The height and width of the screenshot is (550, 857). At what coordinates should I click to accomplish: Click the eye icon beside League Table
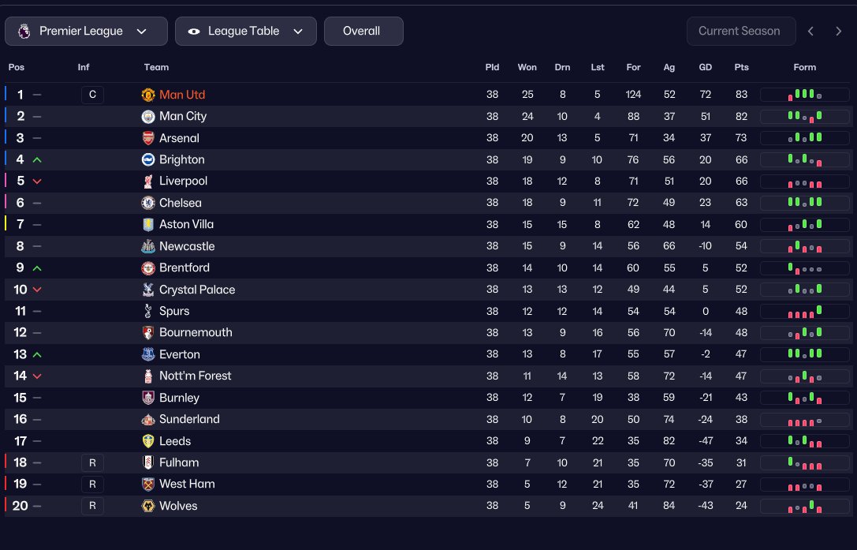tap(194, 32)
